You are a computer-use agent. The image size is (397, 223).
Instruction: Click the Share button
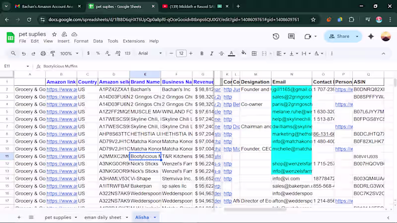click(339, 36)
